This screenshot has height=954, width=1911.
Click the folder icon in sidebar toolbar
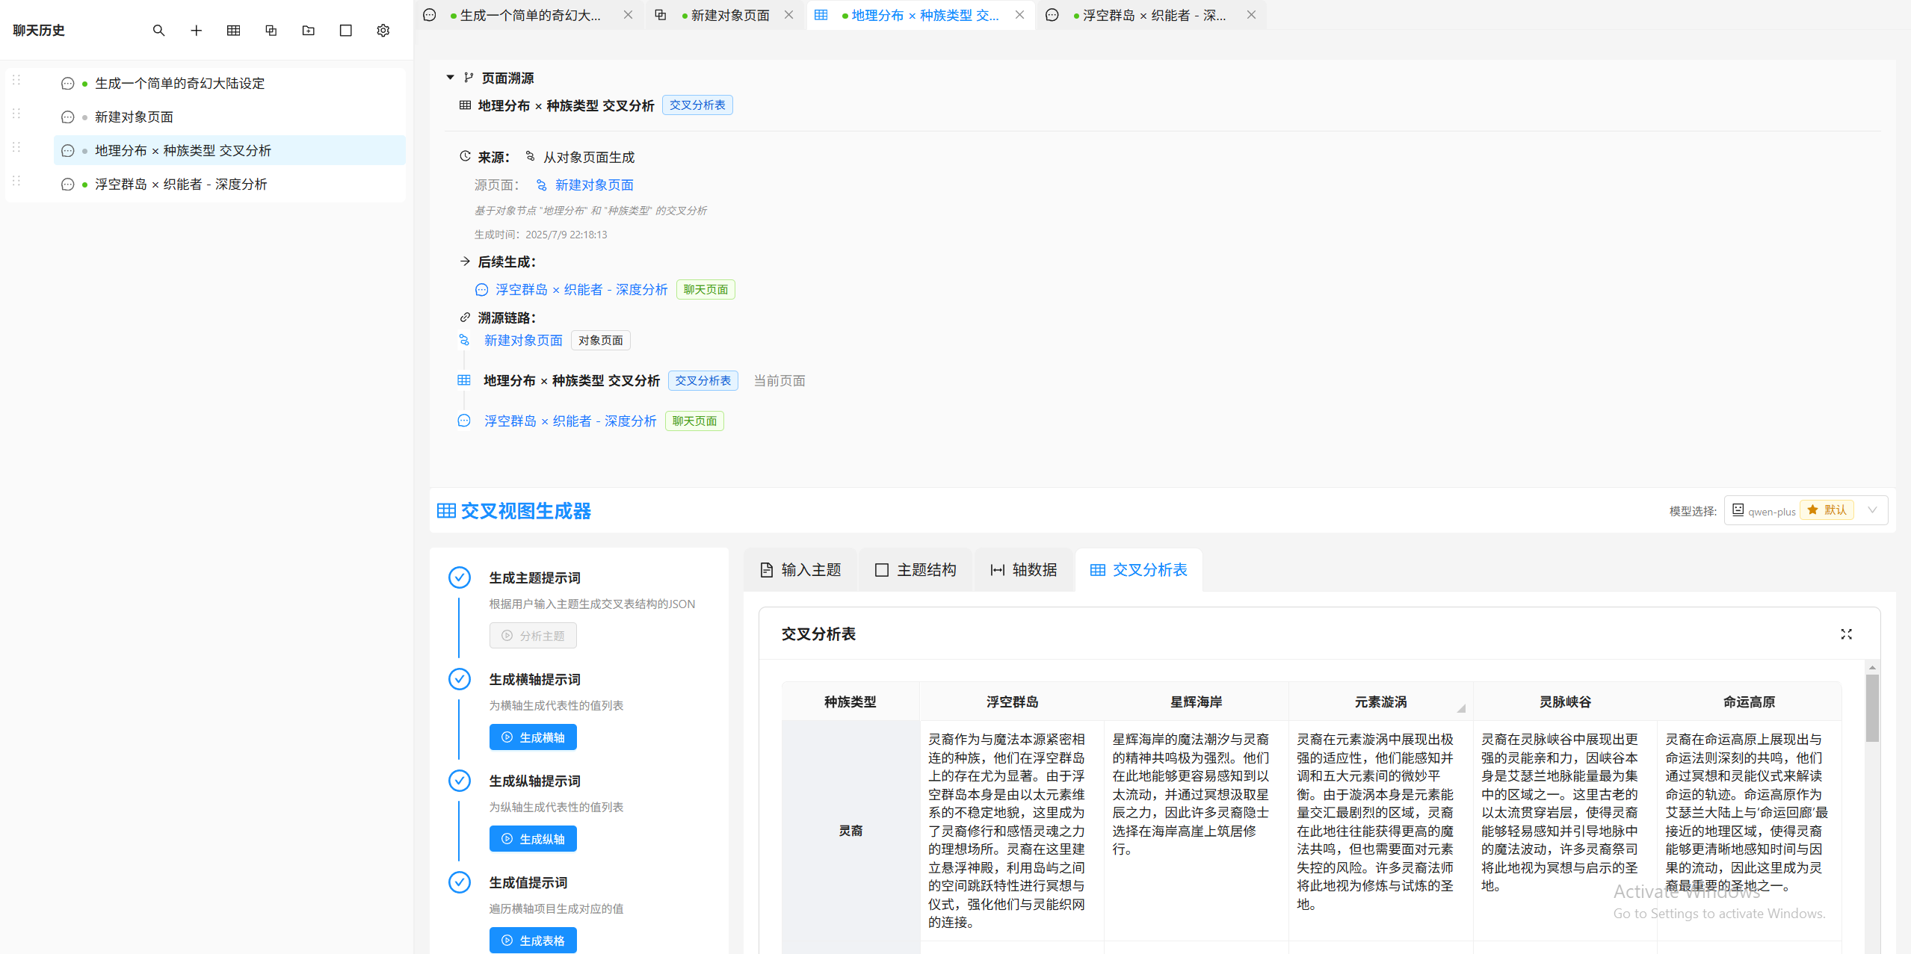pos(308,31)
